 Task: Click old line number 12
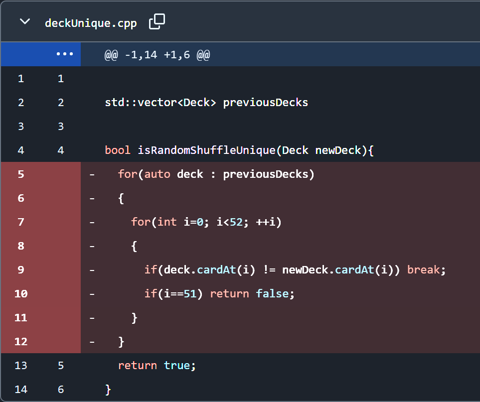21,342
